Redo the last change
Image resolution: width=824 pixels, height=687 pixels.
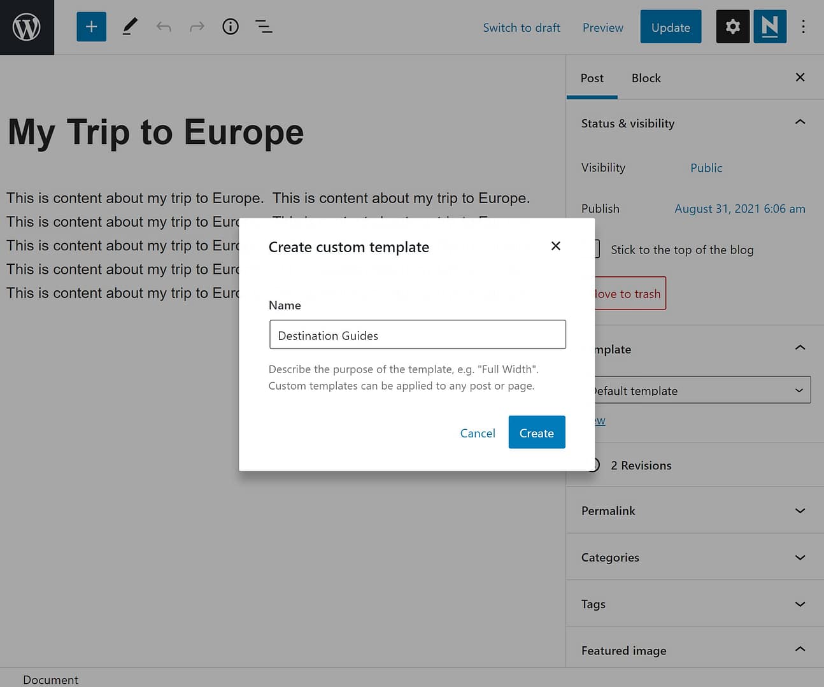point(197,26)
